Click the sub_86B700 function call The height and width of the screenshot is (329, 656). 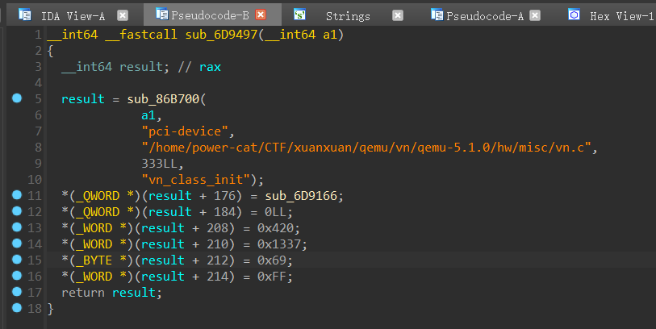[x=163, y=99]
